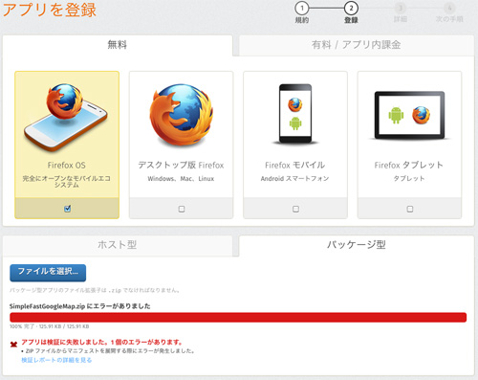
Task: Click the desktop Firefox globe logo
Action: point(182,115)
